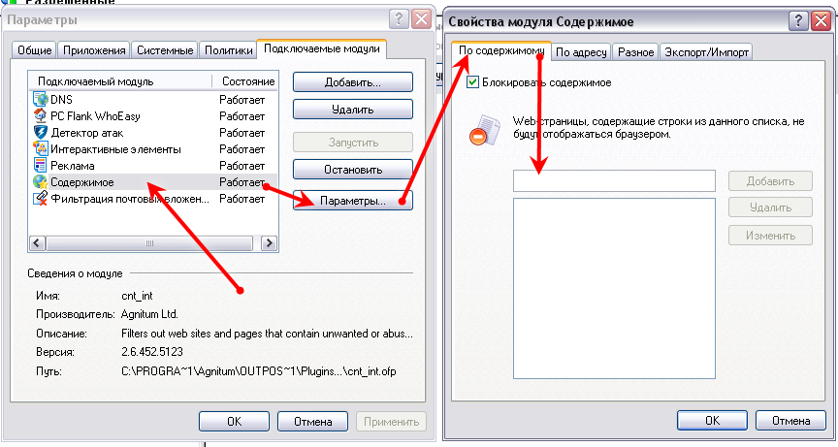838x447 pixels.
Task: Select the Детектор атак shield icon
Action: pos(40,133)
